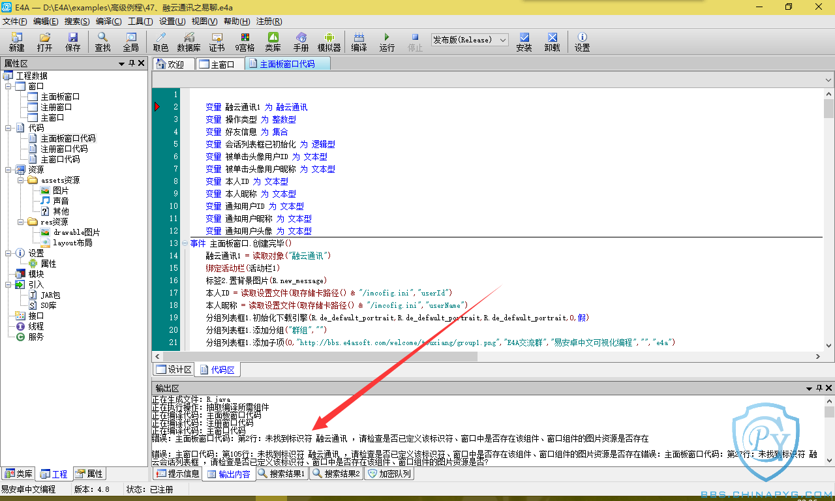
Task: Select the 主面板窗口代码 editor tab
Action: pos(287,64)
